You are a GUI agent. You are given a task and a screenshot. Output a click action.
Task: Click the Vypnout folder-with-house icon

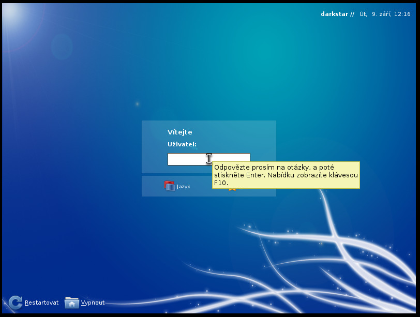pyautogui.click(x=72, y=303)
